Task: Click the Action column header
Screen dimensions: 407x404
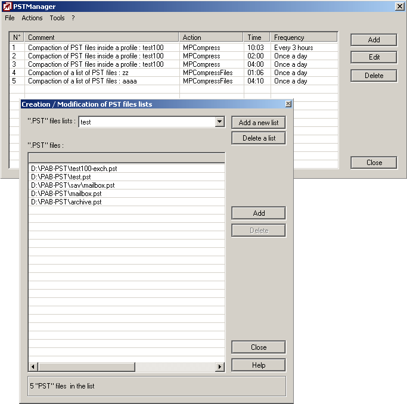Action: click(212, 38)
